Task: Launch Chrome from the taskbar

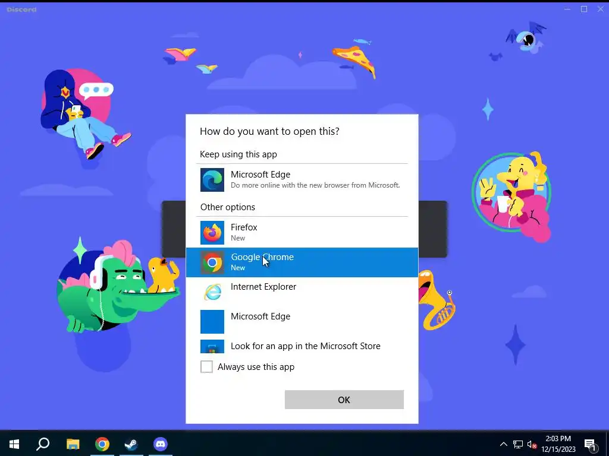Action: [102, 444]
